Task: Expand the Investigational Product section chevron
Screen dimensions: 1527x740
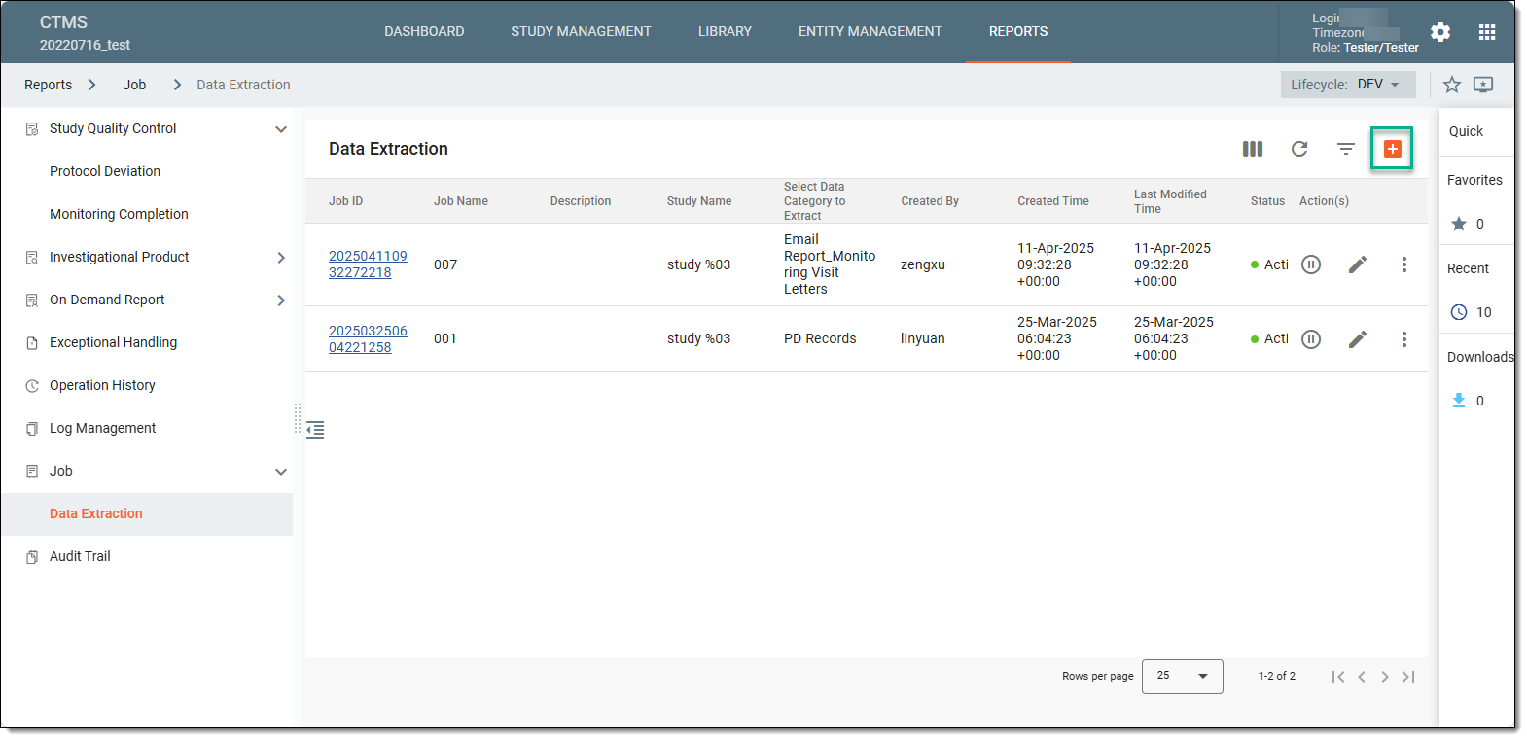Action: tap(281, 258)
